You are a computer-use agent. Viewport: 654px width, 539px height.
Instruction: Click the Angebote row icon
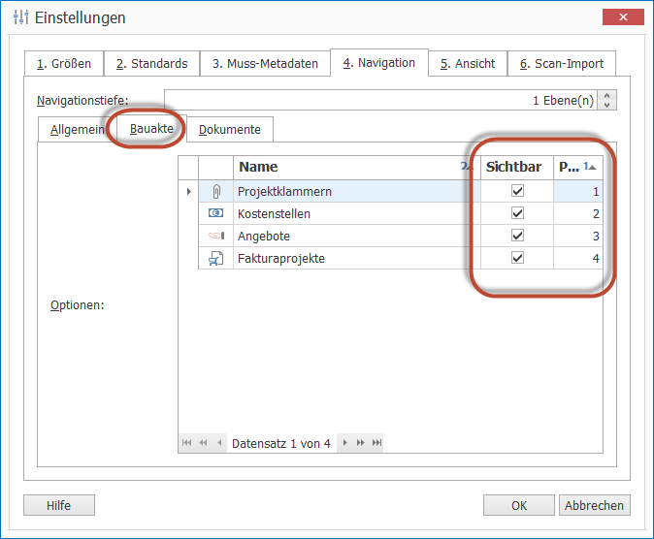tap(215, 236)
